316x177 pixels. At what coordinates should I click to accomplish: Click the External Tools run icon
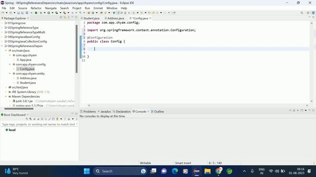65,13
